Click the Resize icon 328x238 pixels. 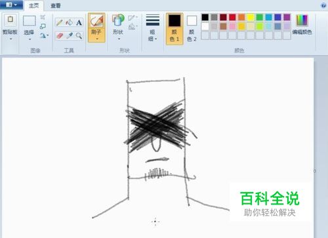[x=43, y=26]
